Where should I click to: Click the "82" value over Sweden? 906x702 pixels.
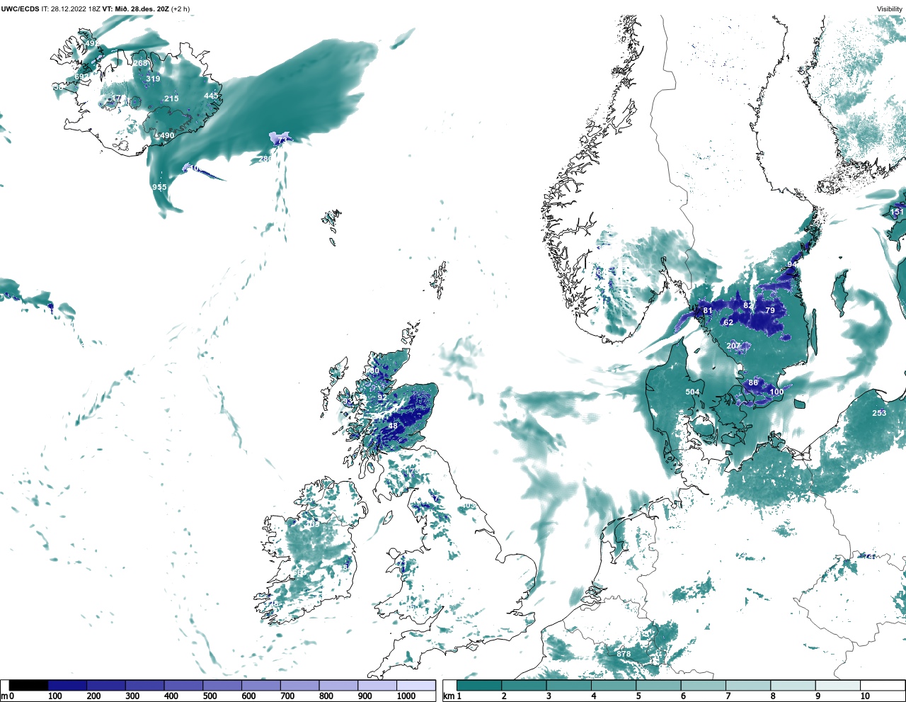[x=748, y=305]
